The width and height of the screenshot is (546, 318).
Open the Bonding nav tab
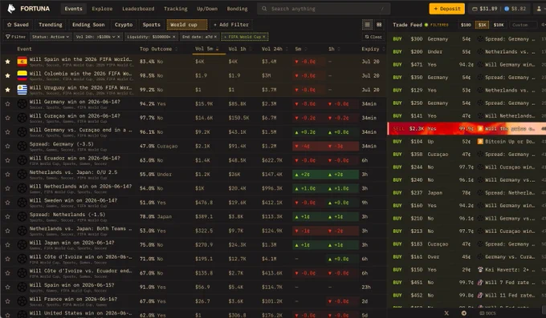point(237,9)
